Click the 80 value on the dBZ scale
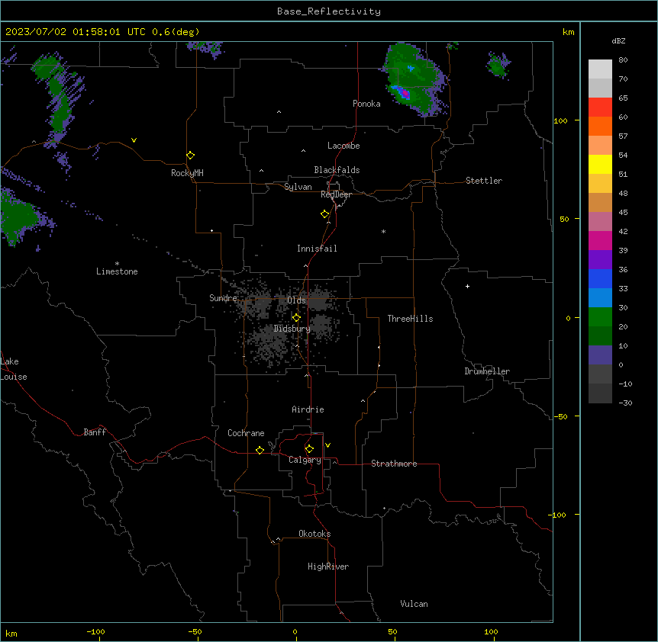The height and width of the screenshot is (642, 658). tap(623, 60)
